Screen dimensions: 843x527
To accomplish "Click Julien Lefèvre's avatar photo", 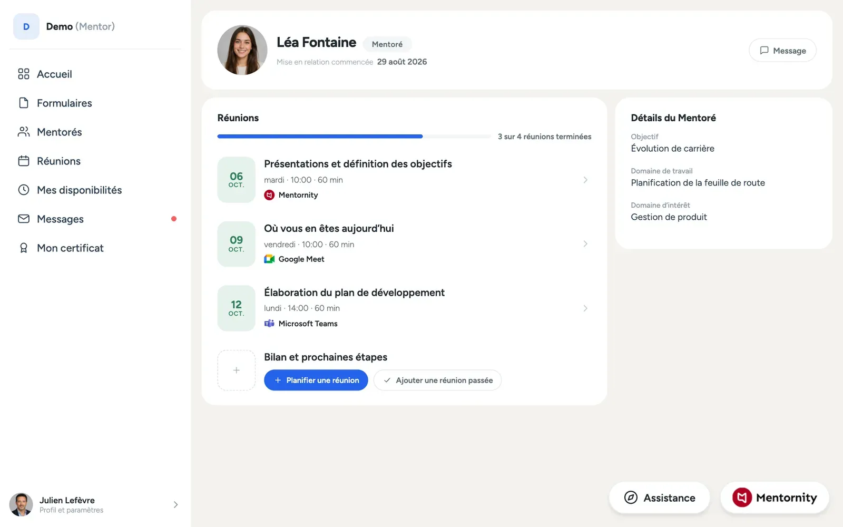I will coord(21,504).
